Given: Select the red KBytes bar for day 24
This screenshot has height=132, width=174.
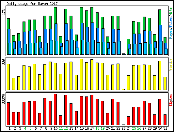Looking at the screenshot, I should click(x=128, y=121).
